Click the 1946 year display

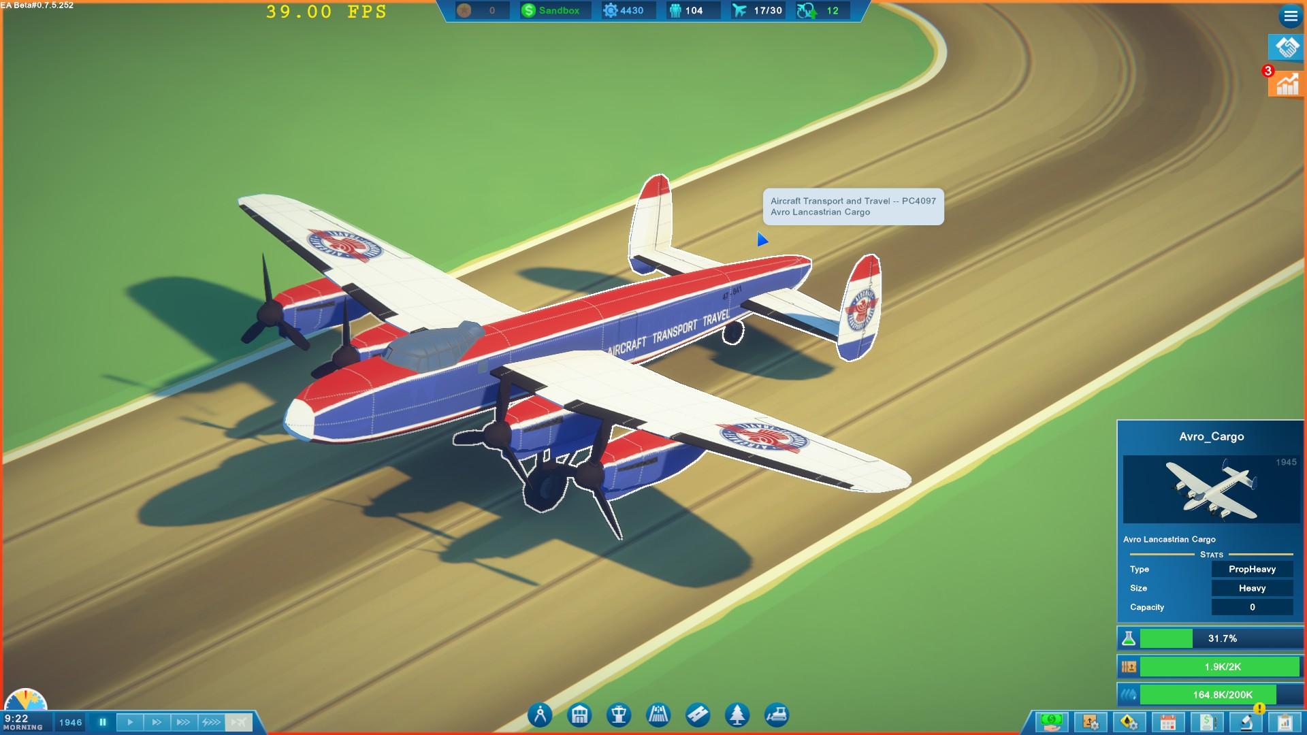(x=70, y=723)
